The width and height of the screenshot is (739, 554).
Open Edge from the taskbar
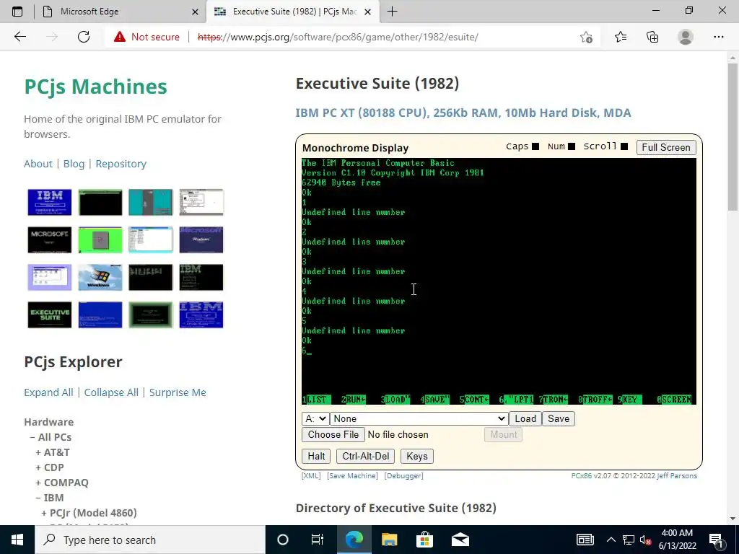354,540
